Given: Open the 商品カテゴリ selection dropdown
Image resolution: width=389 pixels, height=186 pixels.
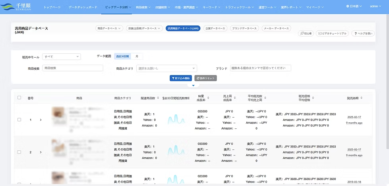Looking at the screenshot, I should pos(166,68).
